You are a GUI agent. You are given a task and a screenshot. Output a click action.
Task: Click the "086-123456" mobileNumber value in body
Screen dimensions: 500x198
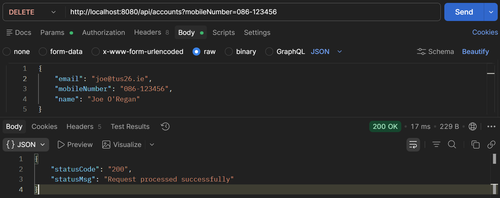click(x=144, y=89)
